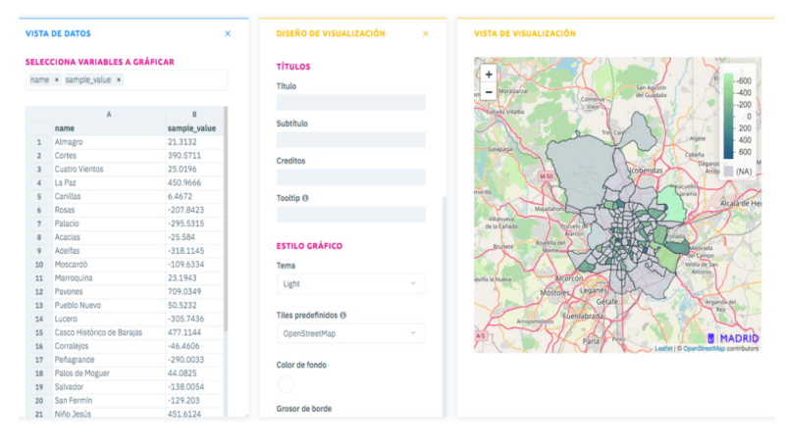This screenshot has width=785, height=441.
Task: Select the 'Pavones' cell
Action: [109, 291]
